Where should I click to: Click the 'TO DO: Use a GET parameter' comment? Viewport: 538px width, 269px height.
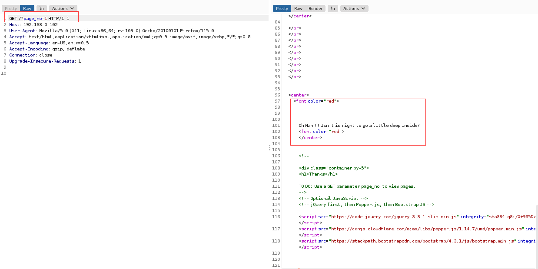pyautogui.click(x=356, y=186)
